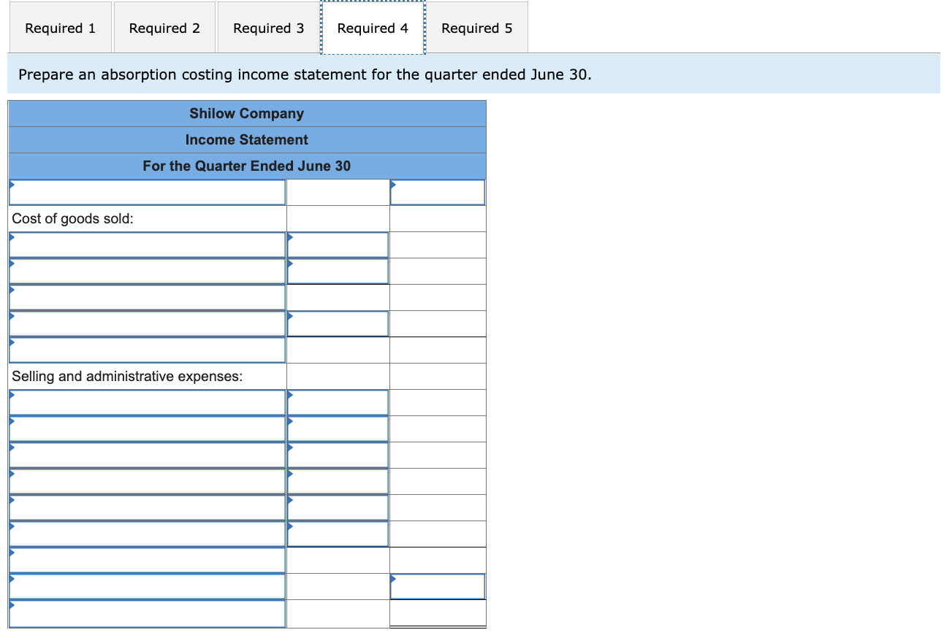Select amount field of sixth selling and administrative line
The height and width of the screenshot is (638, 944).
pyautogui.click(x=338, y=534)
